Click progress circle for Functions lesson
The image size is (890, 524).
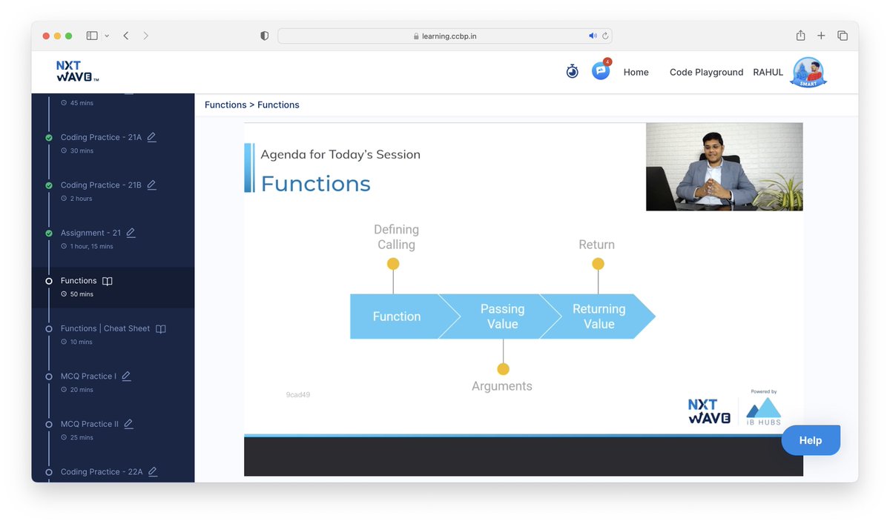point(49,281)
